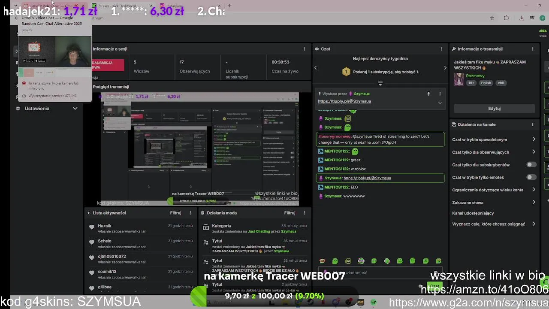This screenshot has height=309, width=549.
Task: Click Kanał udostępniający option
Action: coord(473,213)
